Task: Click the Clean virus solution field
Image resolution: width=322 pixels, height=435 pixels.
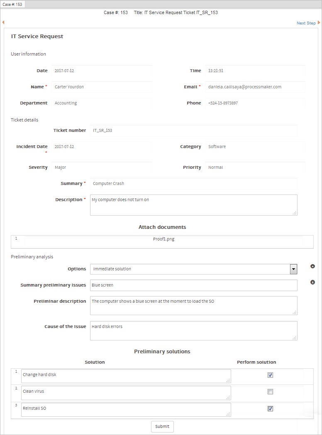Action: pyautogui.click(x=126, y=393)
